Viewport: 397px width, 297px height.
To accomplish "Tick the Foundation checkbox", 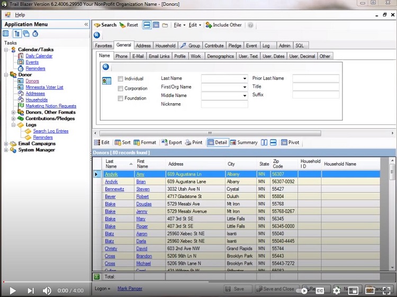I will (x=121, y=98).
